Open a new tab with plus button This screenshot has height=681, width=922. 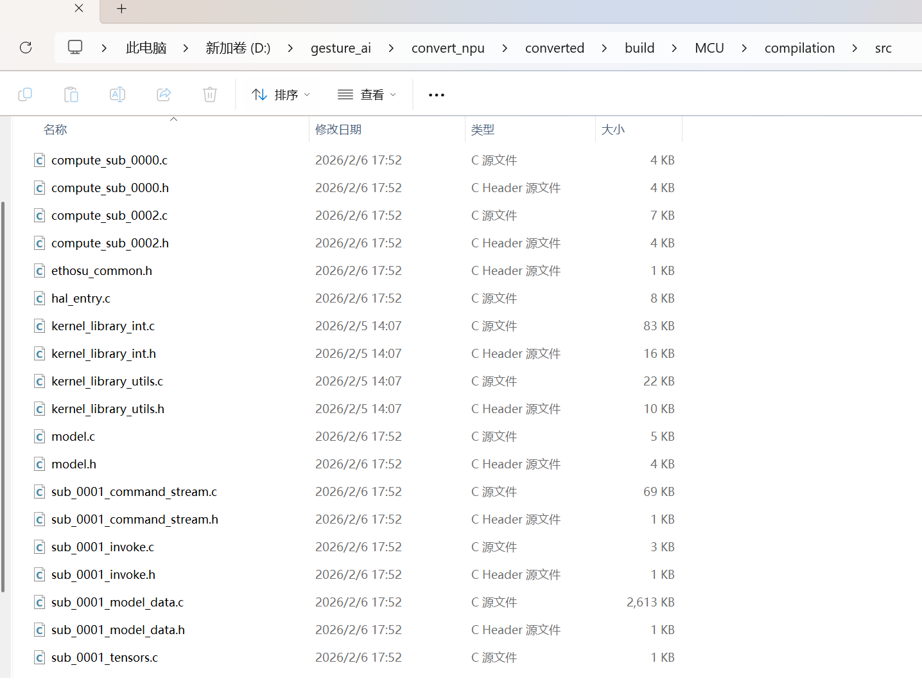[x=122, y=9]
